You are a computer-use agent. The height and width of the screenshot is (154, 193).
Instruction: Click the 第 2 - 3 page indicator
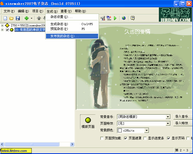(182, 150)
